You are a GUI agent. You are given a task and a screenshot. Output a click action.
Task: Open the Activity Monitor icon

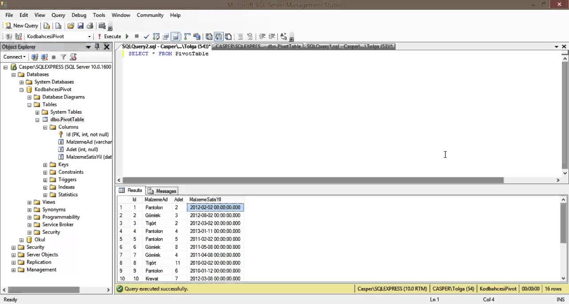(102, 26)
